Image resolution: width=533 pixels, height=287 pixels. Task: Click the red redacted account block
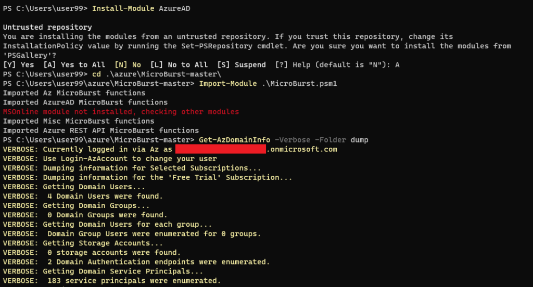coord(221,149)
